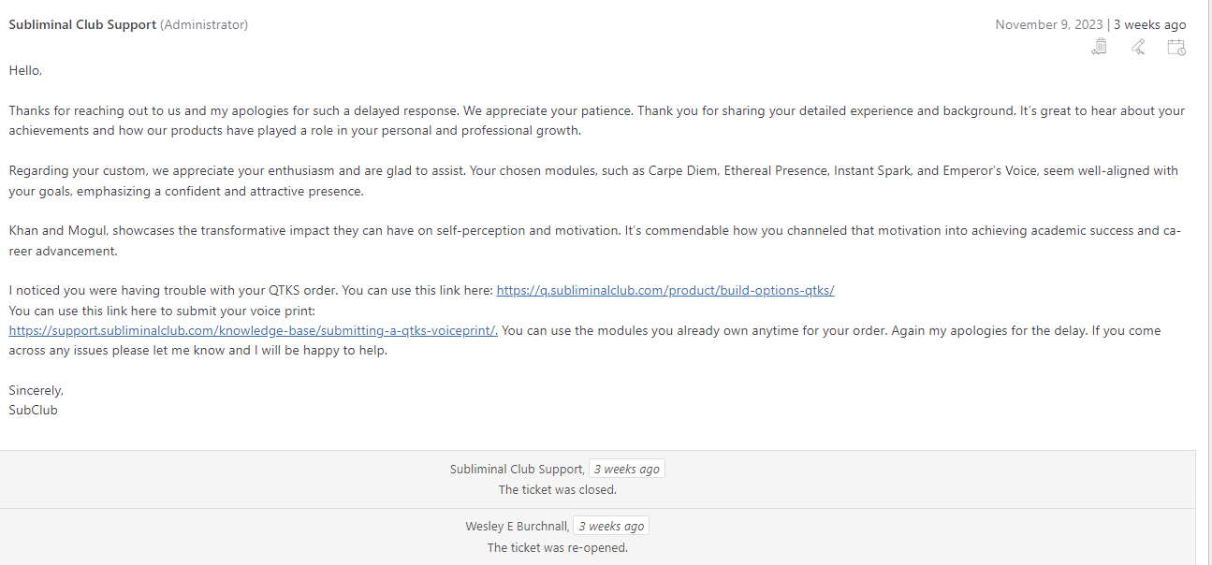Select the 'The ticket was closed.' log entry

click(x=558, y=489)
